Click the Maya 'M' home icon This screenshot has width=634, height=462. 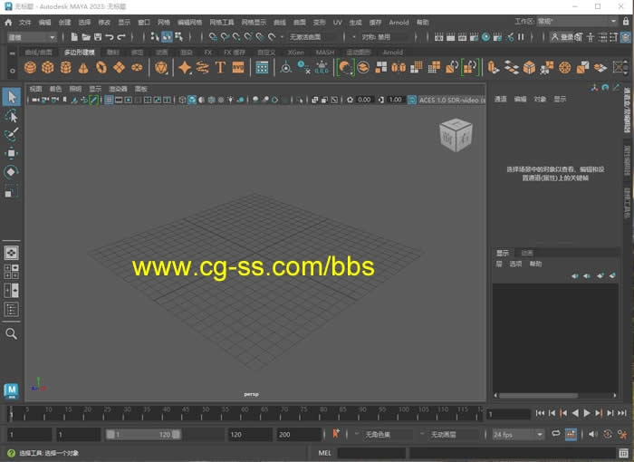click(x=11, y=390)
